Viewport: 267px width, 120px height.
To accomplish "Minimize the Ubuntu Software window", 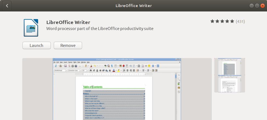I will (x=252, y=5).
